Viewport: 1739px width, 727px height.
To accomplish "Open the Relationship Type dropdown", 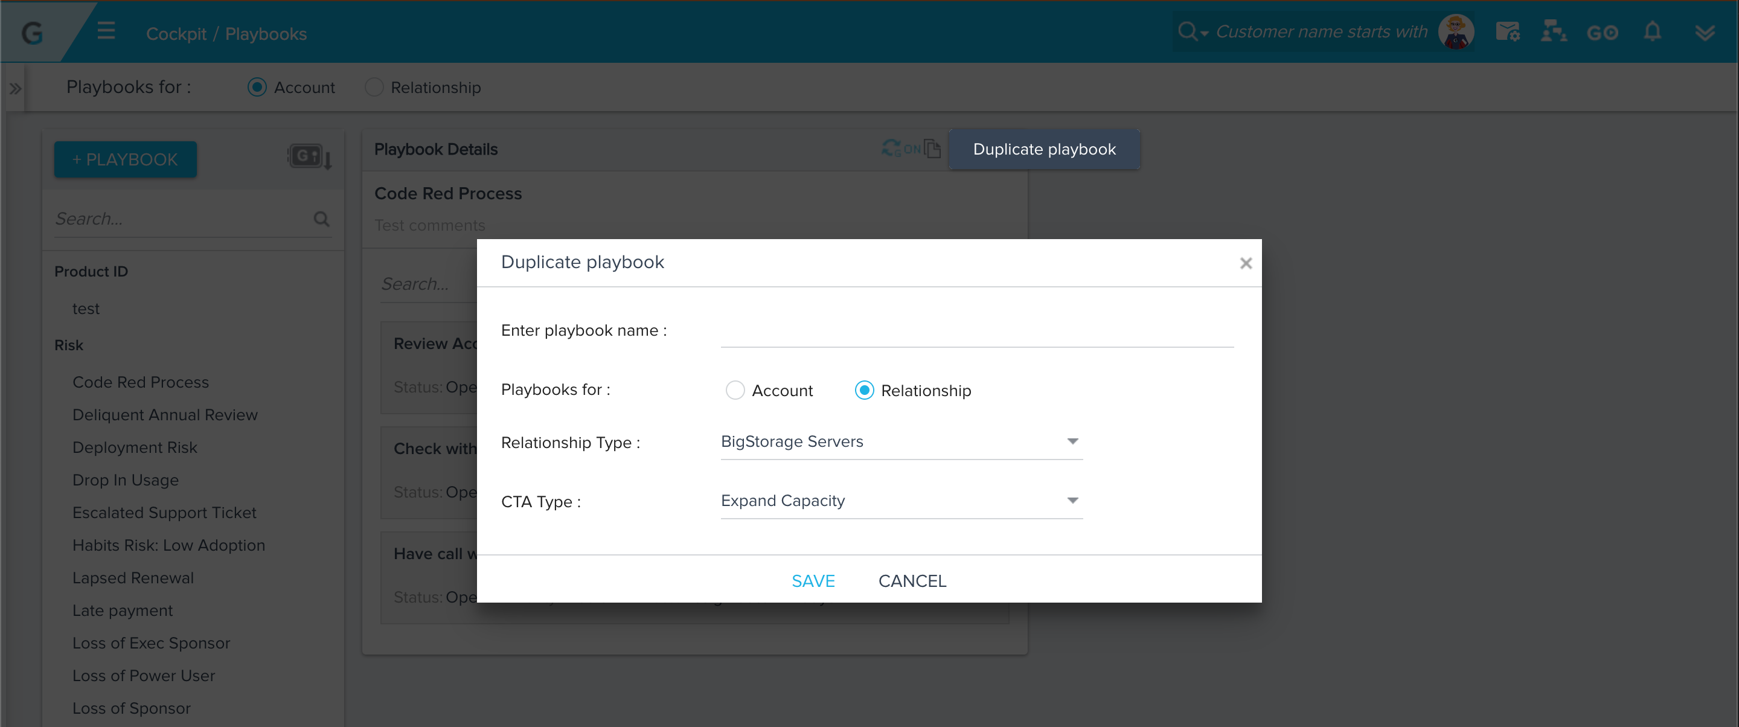I will [902, 441].
